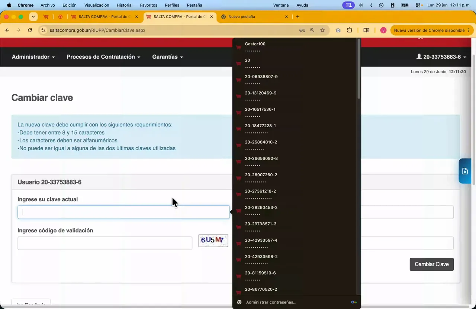Image resolution: width=476 pixels, height=309 pixels.
Task: Open a new tab with plus icon
Action: pyautogui.click(x=297, y=17)
